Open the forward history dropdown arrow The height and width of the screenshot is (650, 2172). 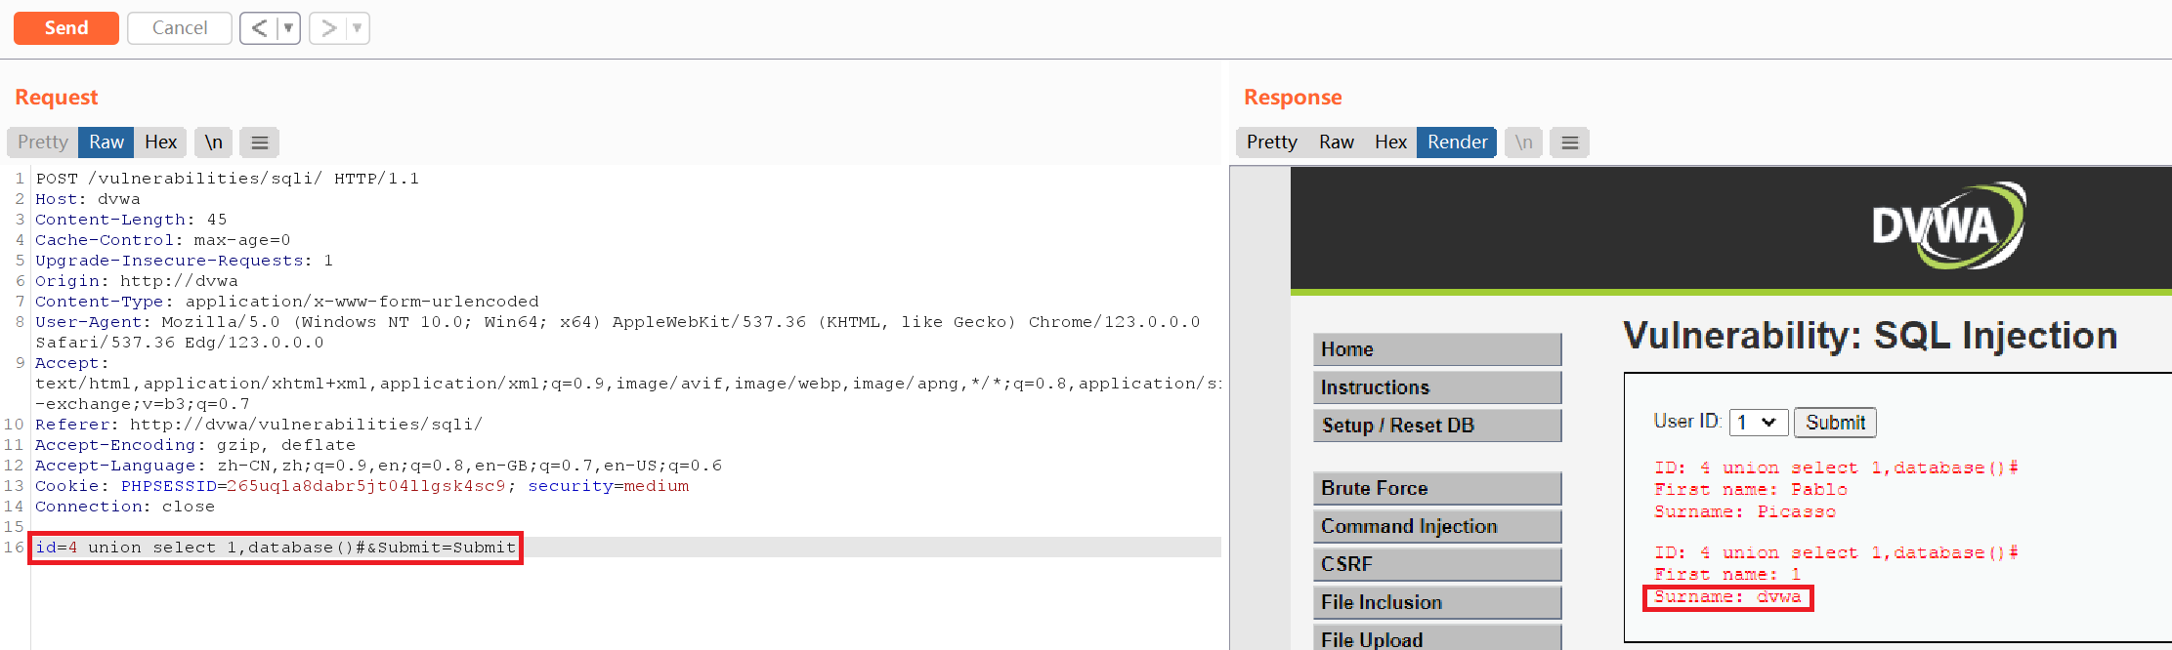358,28
